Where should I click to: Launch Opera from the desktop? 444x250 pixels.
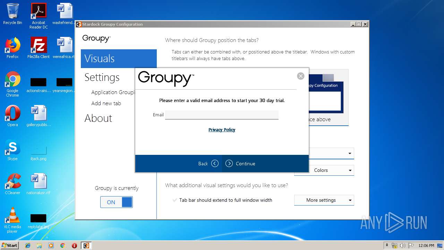point(12,116)
